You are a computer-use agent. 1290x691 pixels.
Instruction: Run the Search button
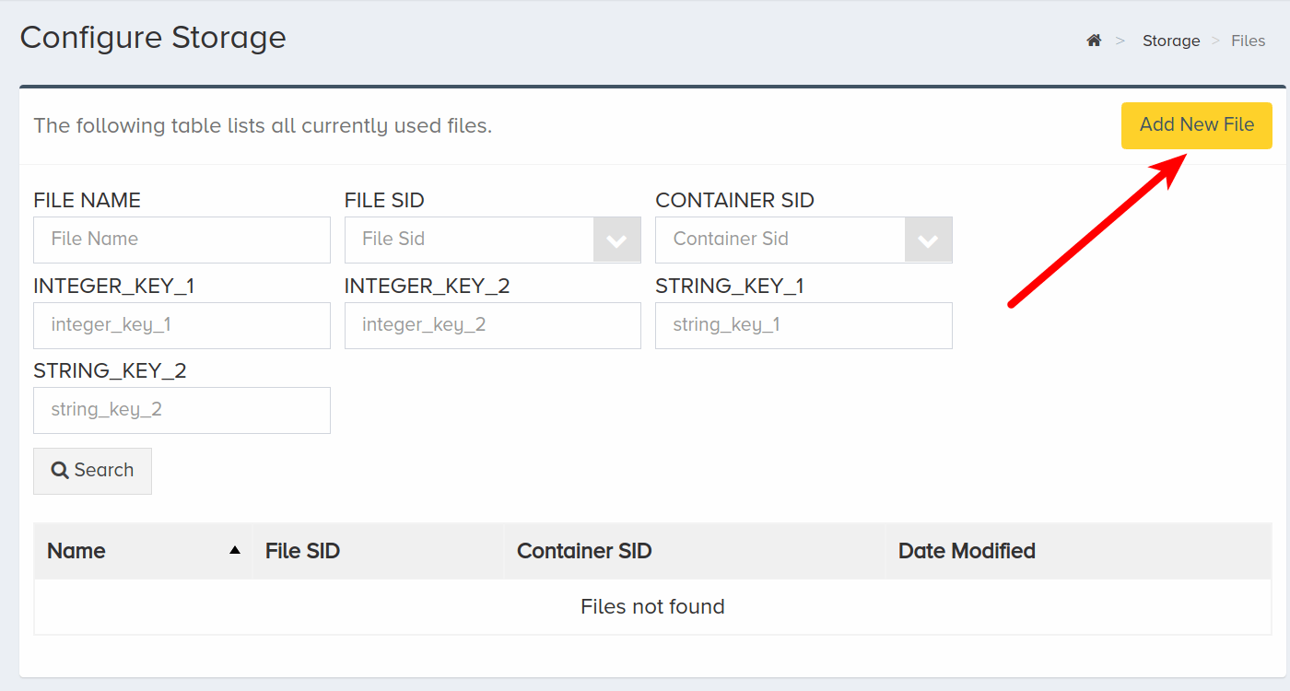(x=92, y=471)
